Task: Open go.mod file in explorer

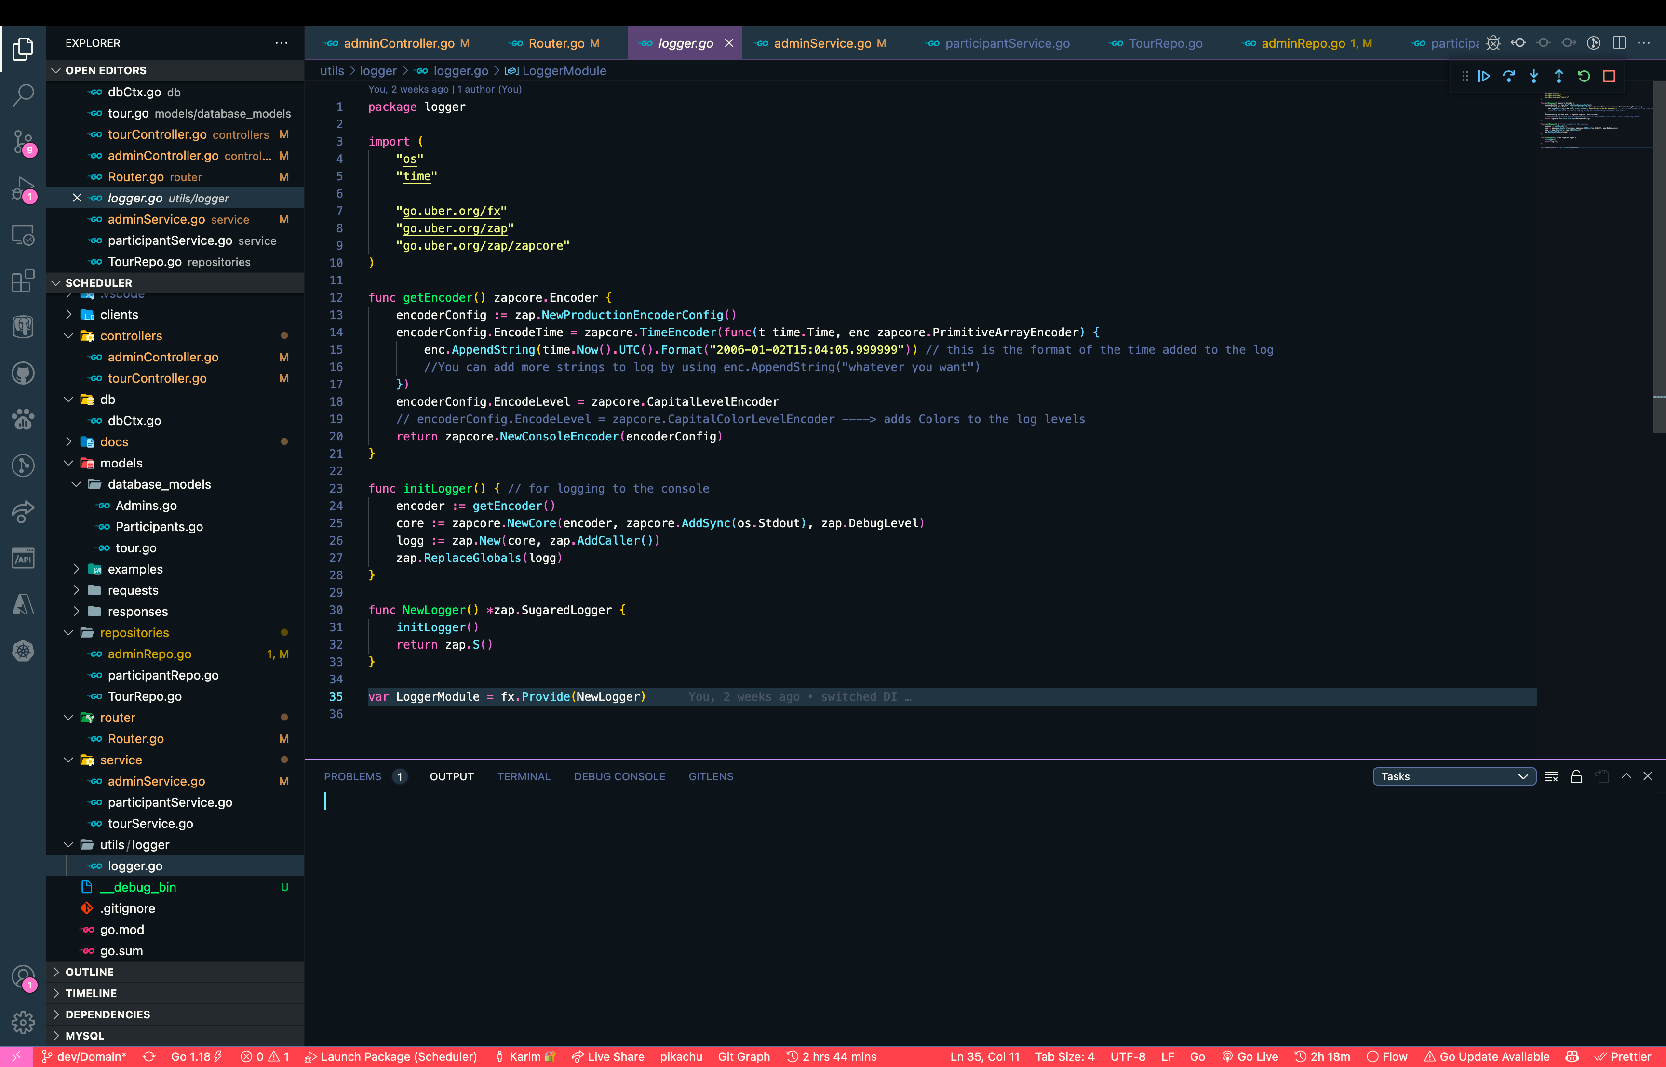Action: [122, 930]
